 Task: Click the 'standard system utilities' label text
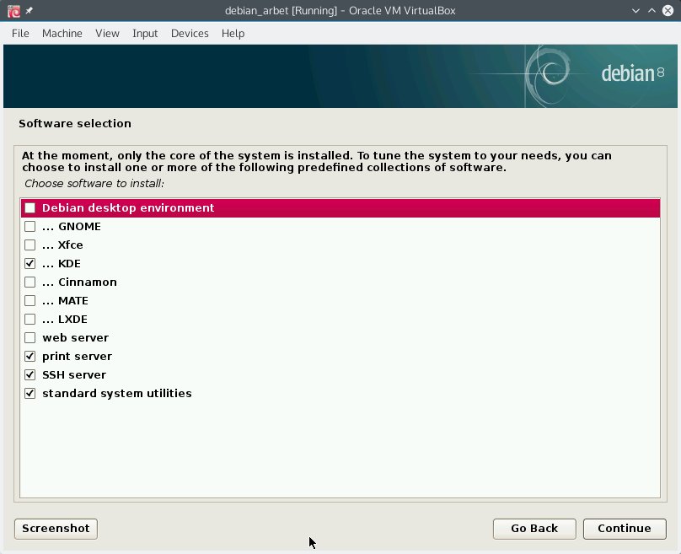click(117, 393)
